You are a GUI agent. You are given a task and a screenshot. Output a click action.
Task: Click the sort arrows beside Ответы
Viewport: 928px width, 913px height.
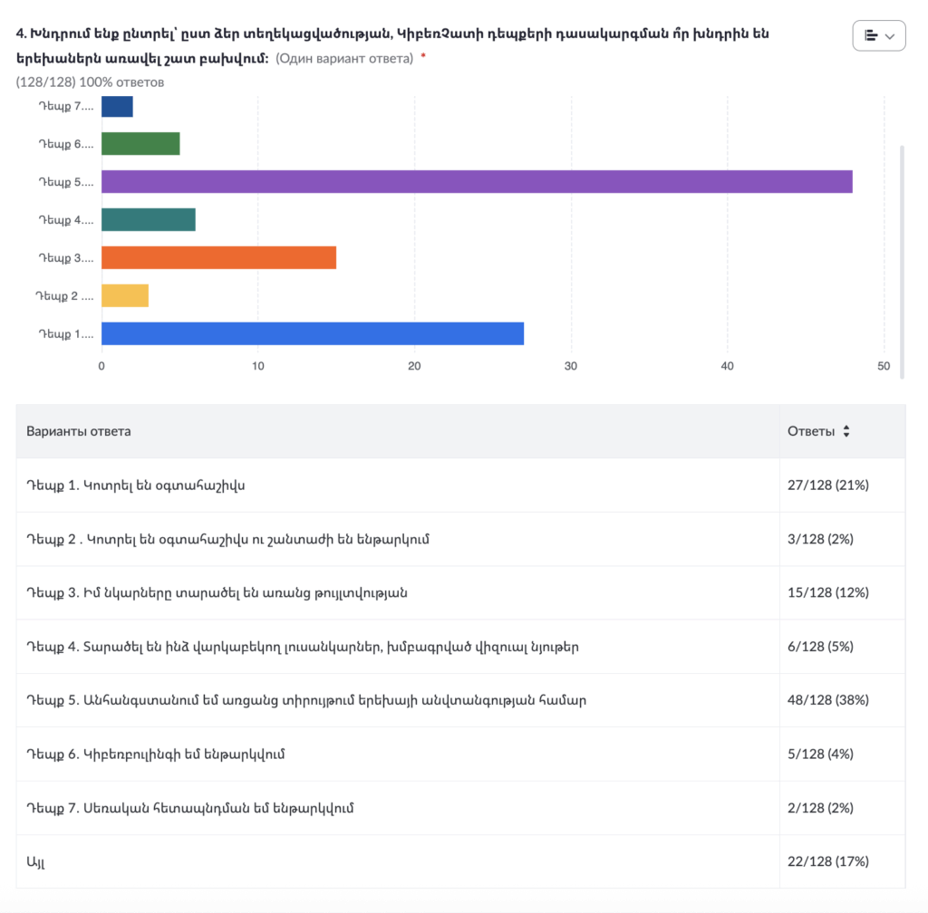846,432
